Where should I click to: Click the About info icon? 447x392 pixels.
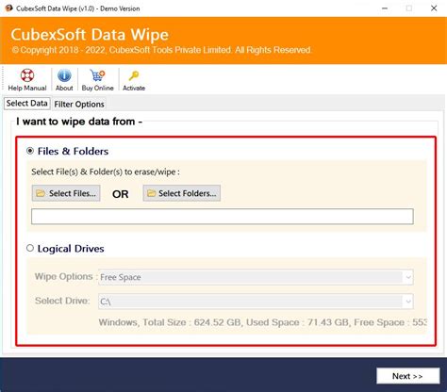pyautogui.click(x=64, y=75)
